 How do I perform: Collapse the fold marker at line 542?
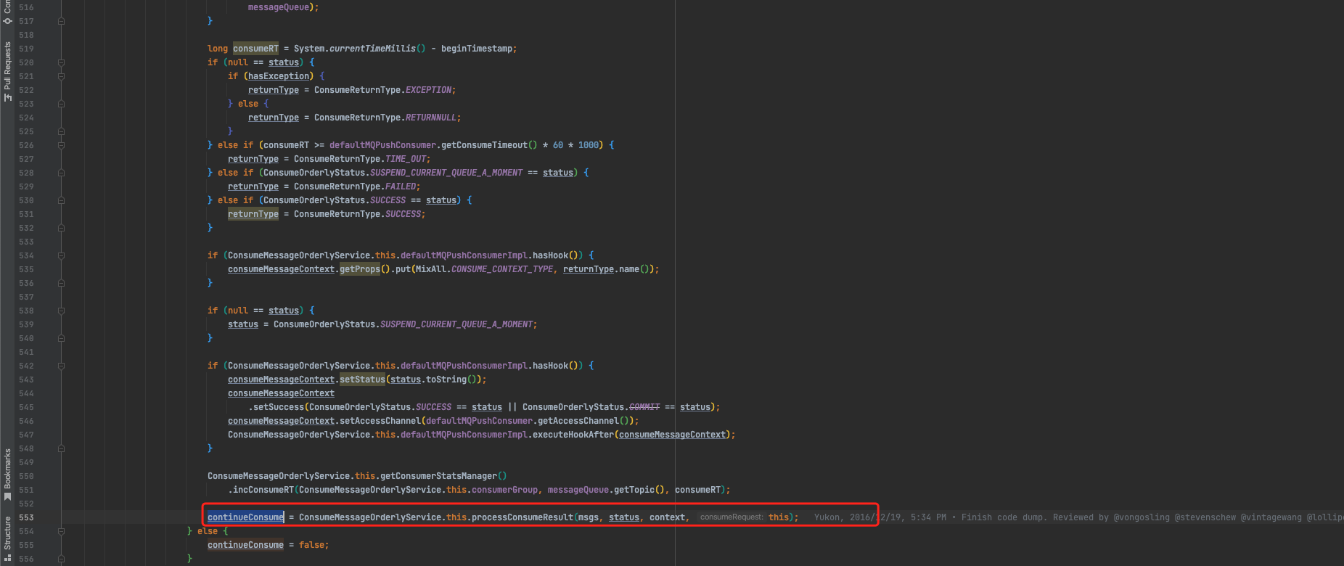coord(61,366)
